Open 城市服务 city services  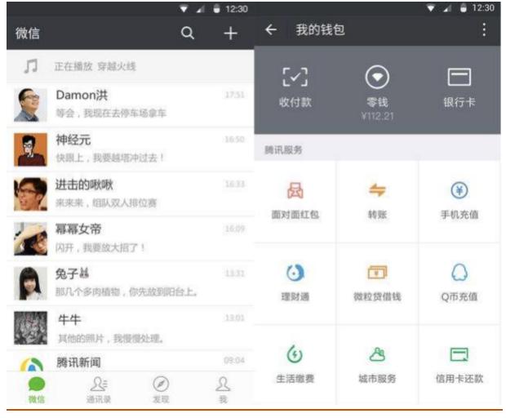click(377, 364)
